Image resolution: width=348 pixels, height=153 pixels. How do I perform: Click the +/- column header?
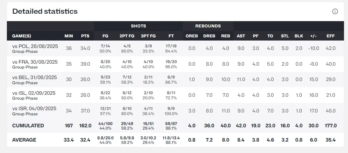pyautogui.click(x=313, y=36)
